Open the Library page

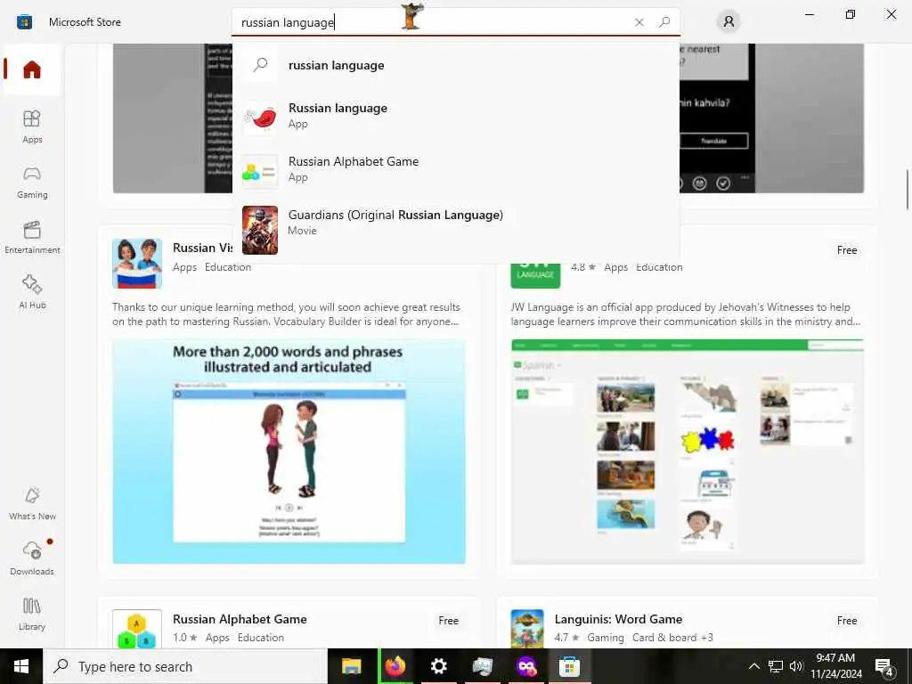[x=32, y=615]
